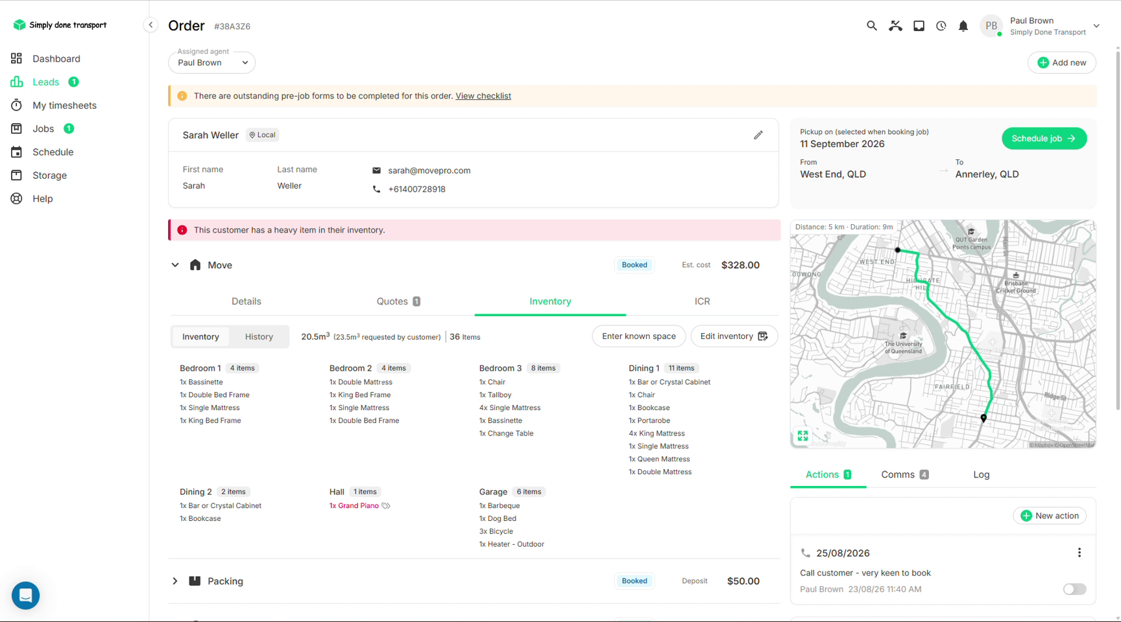Open the clock history icon in header
The width and height of the screenshot is (1121, 622).
pyautogui.click(x=941, y=26)
